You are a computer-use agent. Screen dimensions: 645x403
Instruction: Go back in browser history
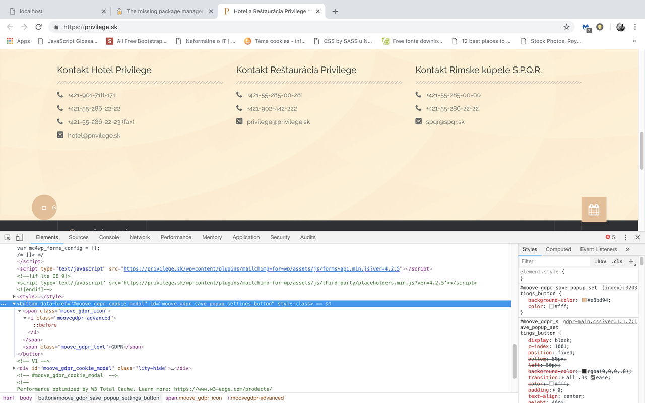[10, 27]
